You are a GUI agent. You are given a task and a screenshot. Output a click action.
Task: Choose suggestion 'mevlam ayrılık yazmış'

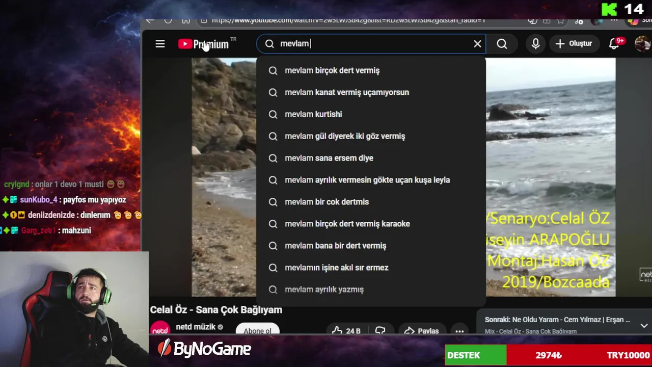(371, 290)
